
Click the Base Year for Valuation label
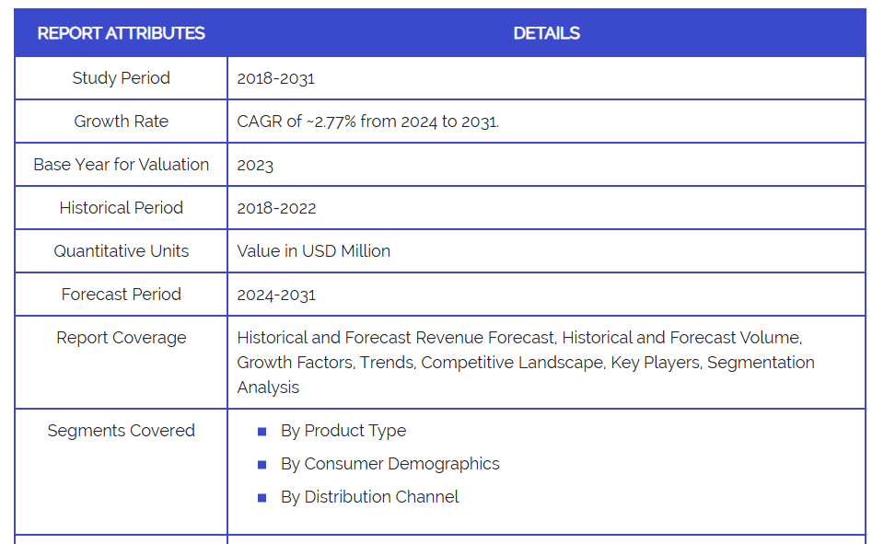(x=121, y=165)
